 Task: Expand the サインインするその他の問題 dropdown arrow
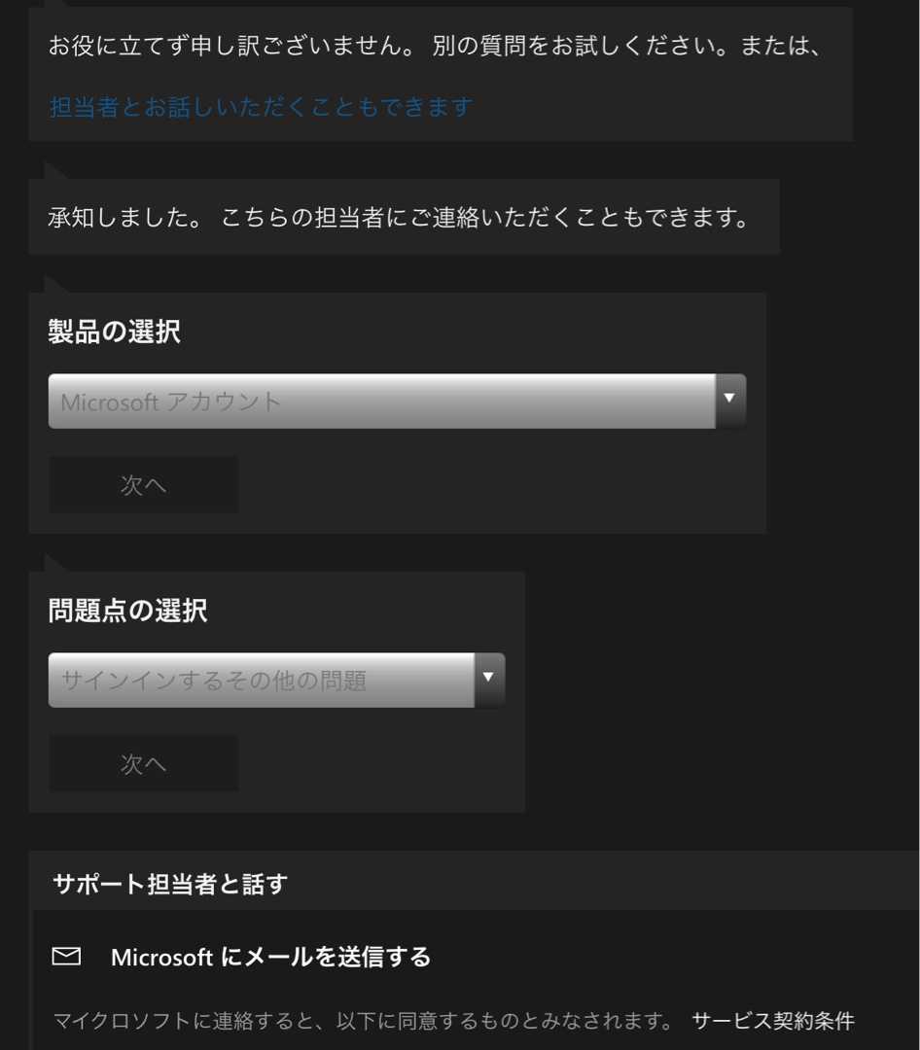[489, 679]
